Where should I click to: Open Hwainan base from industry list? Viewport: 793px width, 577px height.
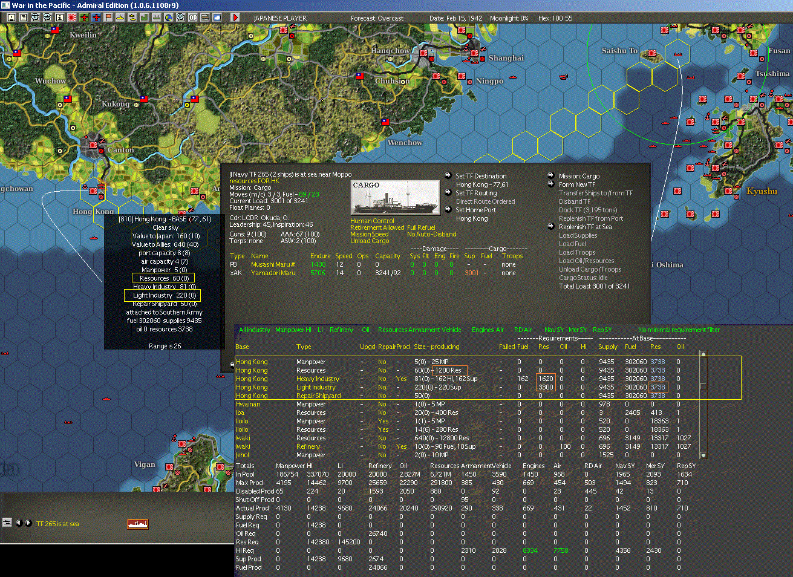tap(248, 404)
